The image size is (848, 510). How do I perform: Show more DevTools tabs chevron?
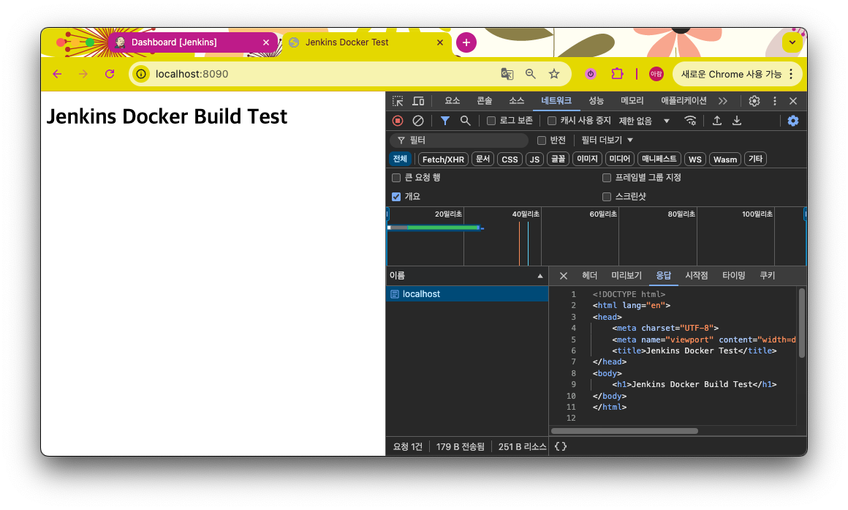(x=723, y=101)
